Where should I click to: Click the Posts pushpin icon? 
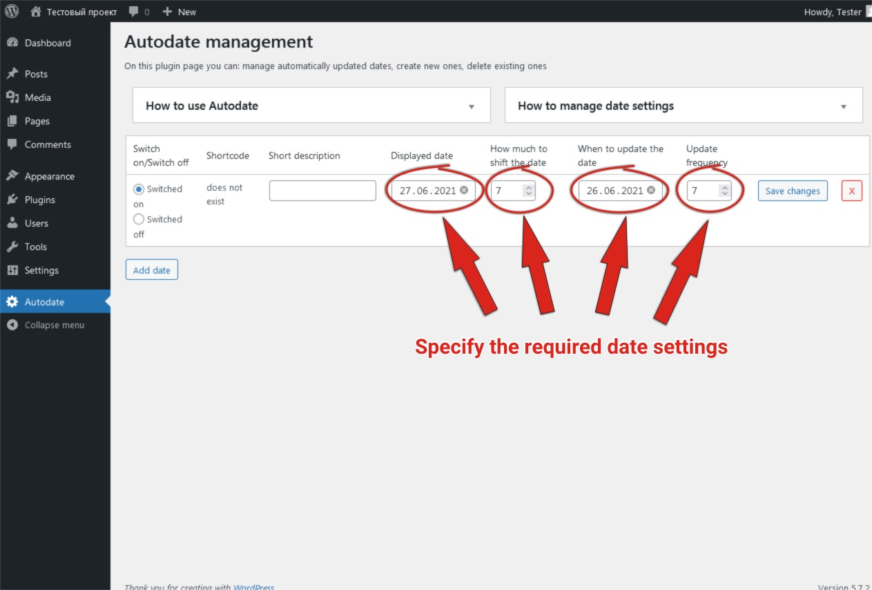pyautogui.click(x=12, y=74)
